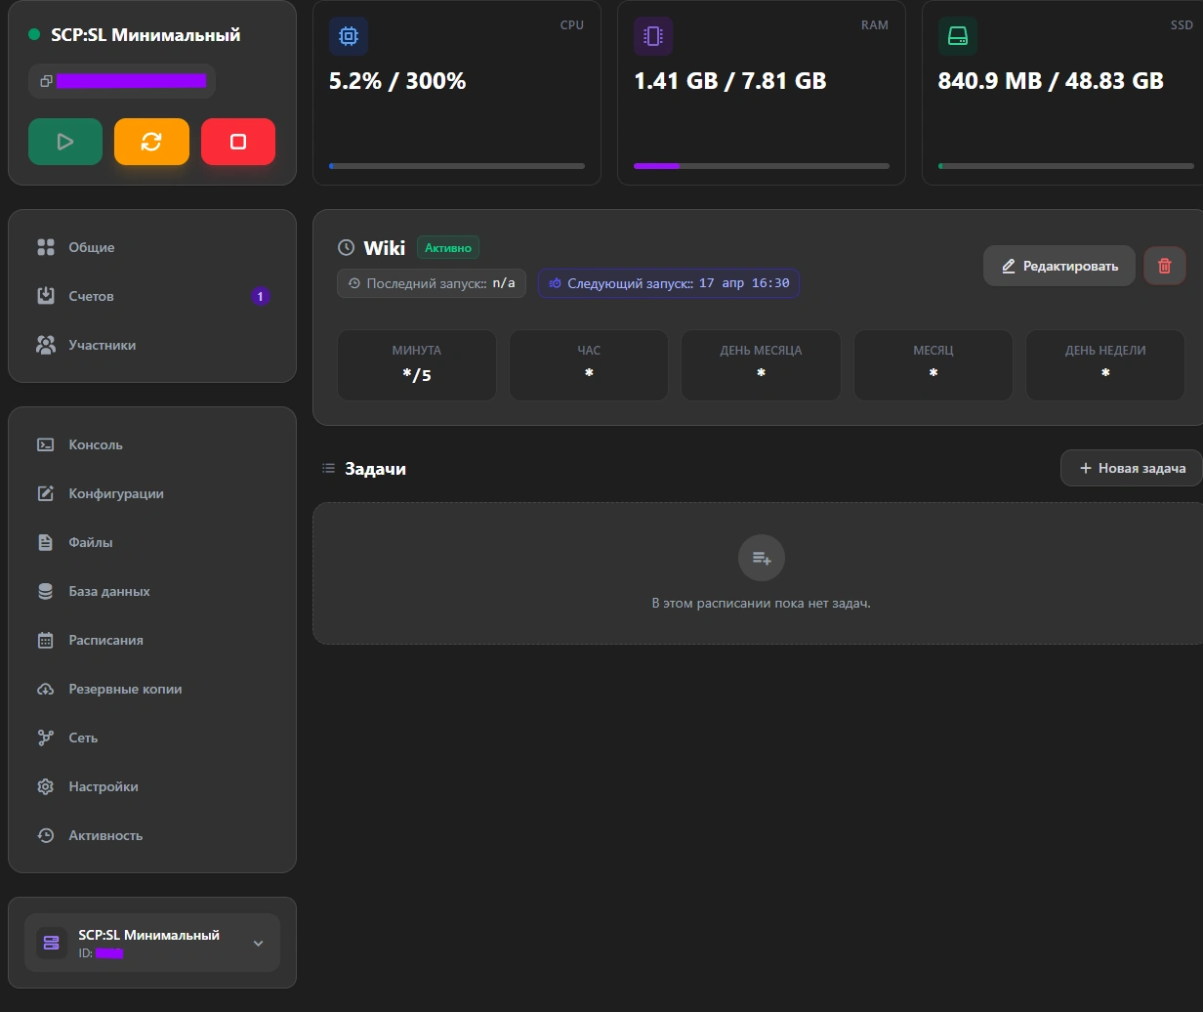The image size is (1203, 1012).
Task: Click the МЕСЯЦ cron field
Action: point(933,365)
